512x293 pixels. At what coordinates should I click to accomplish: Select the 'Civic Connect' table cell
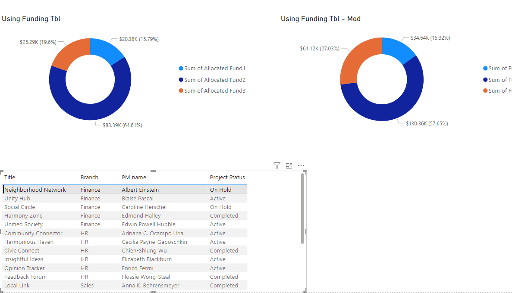22,251
